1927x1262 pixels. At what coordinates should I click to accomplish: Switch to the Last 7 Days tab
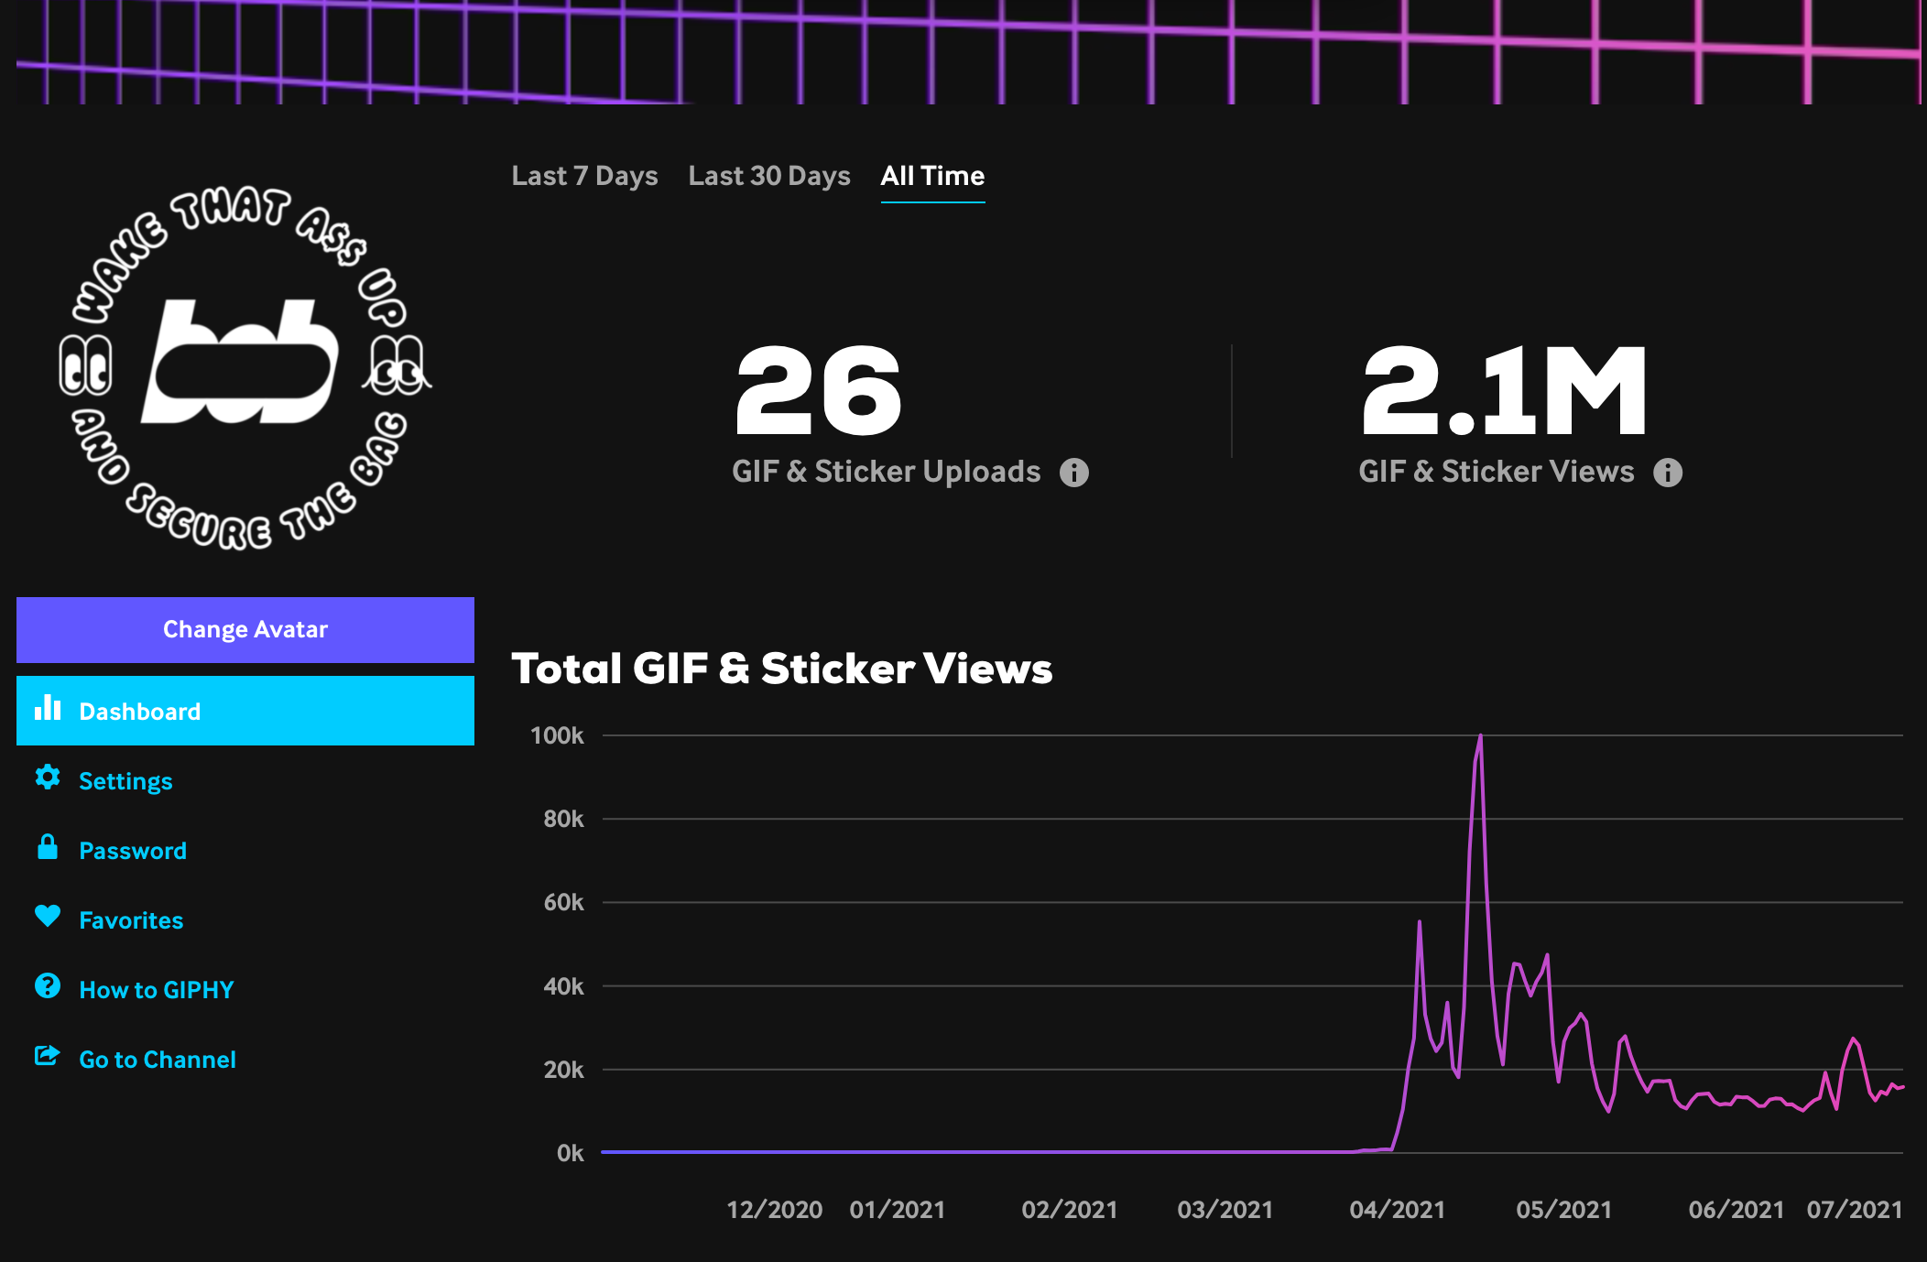(x=584, y=176)
